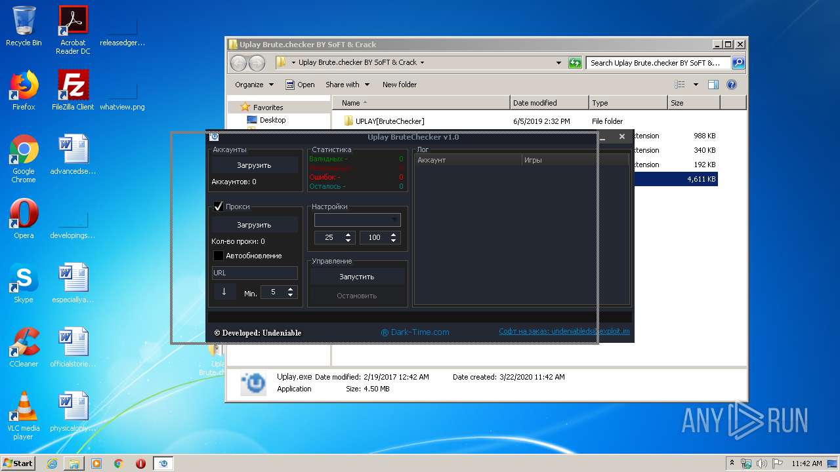This screenshot has width=840, height=472.
Task: Select Favorites in the Explorer sidebar
Action: (x=262, y=107)
